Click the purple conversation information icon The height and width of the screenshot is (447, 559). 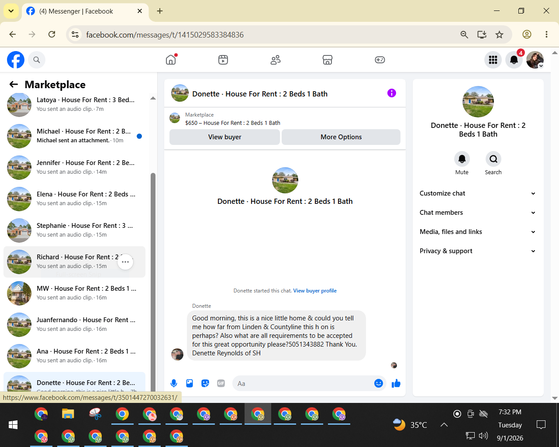[392, 93]
